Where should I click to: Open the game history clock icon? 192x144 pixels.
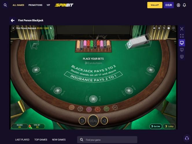tap(164, 28)
